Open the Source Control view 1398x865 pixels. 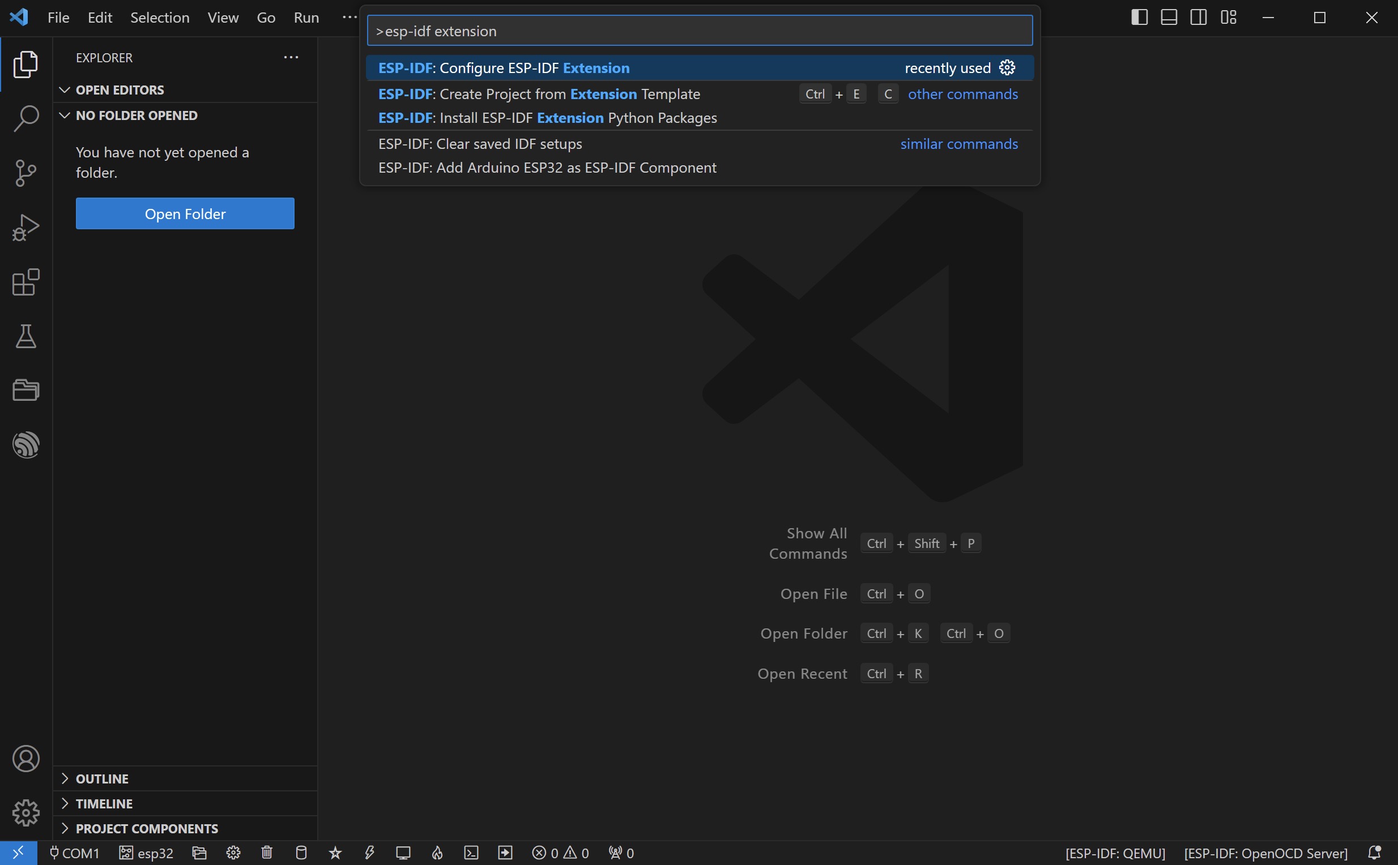pos(25,173)
